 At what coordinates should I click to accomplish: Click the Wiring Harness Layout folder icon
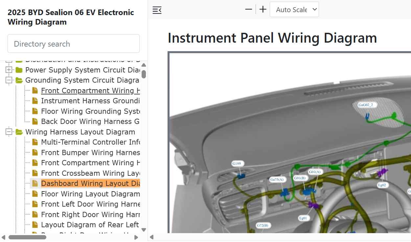click(x=19, y=132)
